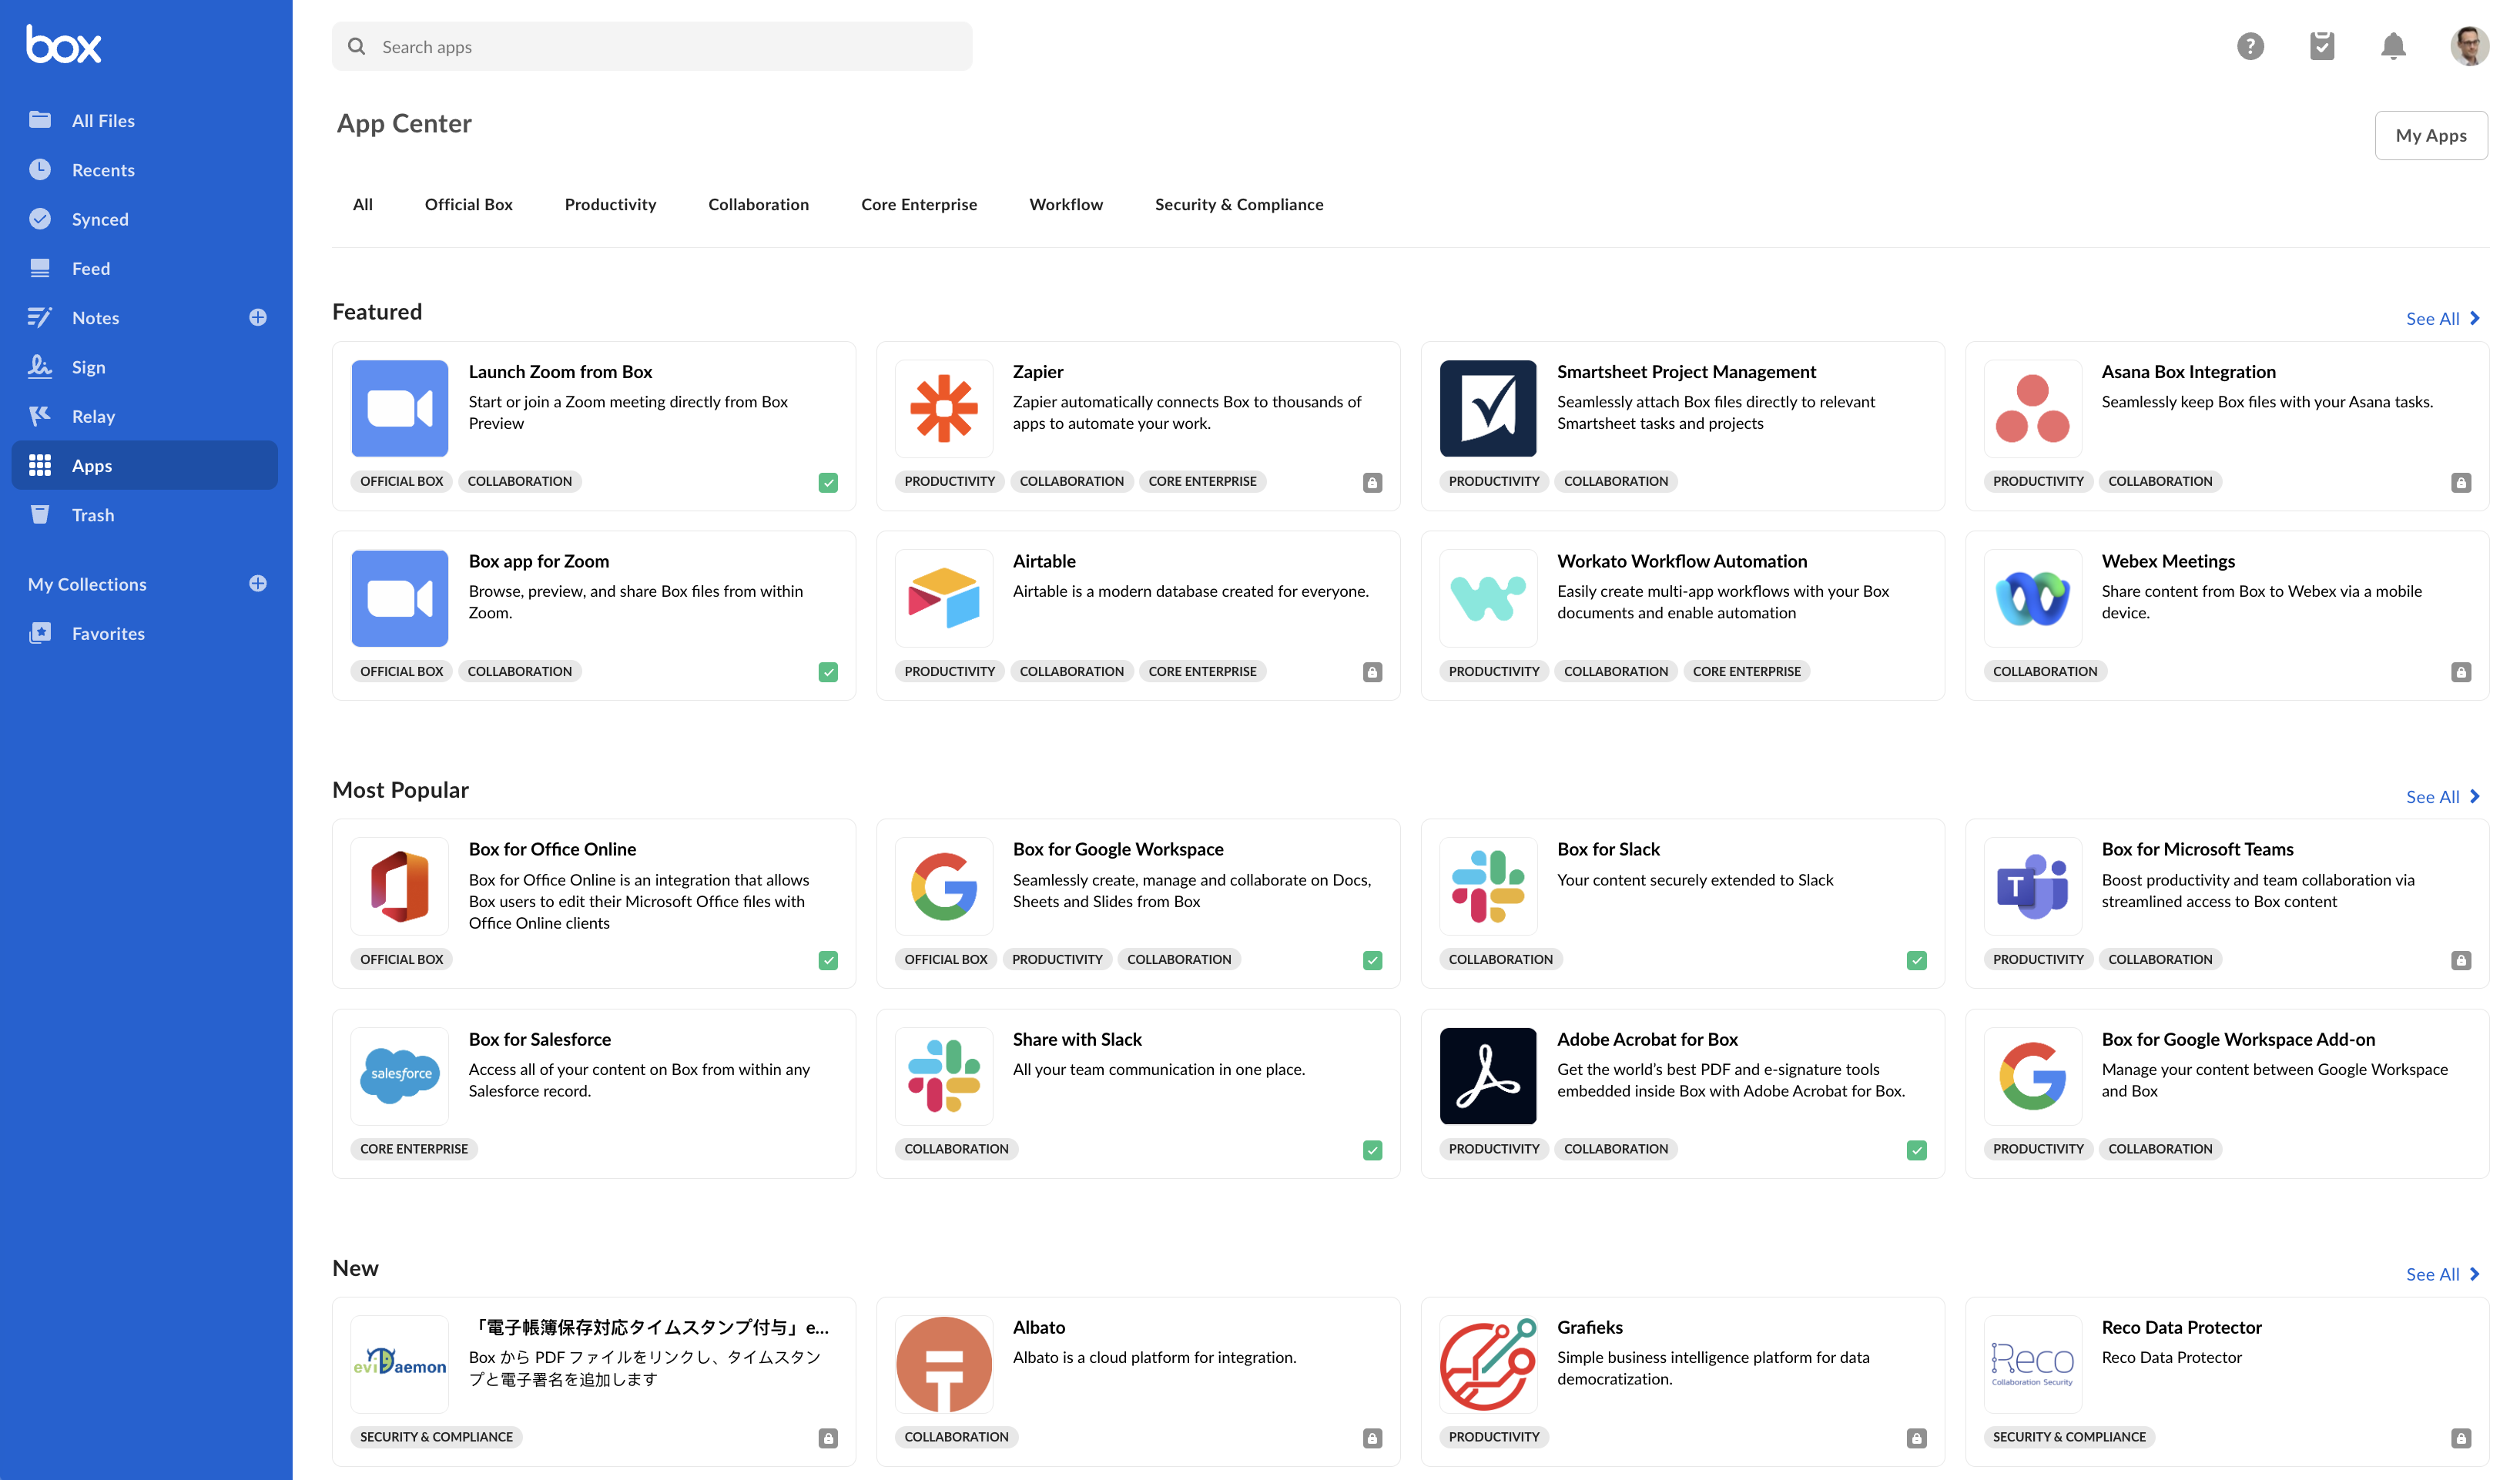The image size is (2520, 1480).
Task: Click the Airtable app icon
Action: coord(944,598)
